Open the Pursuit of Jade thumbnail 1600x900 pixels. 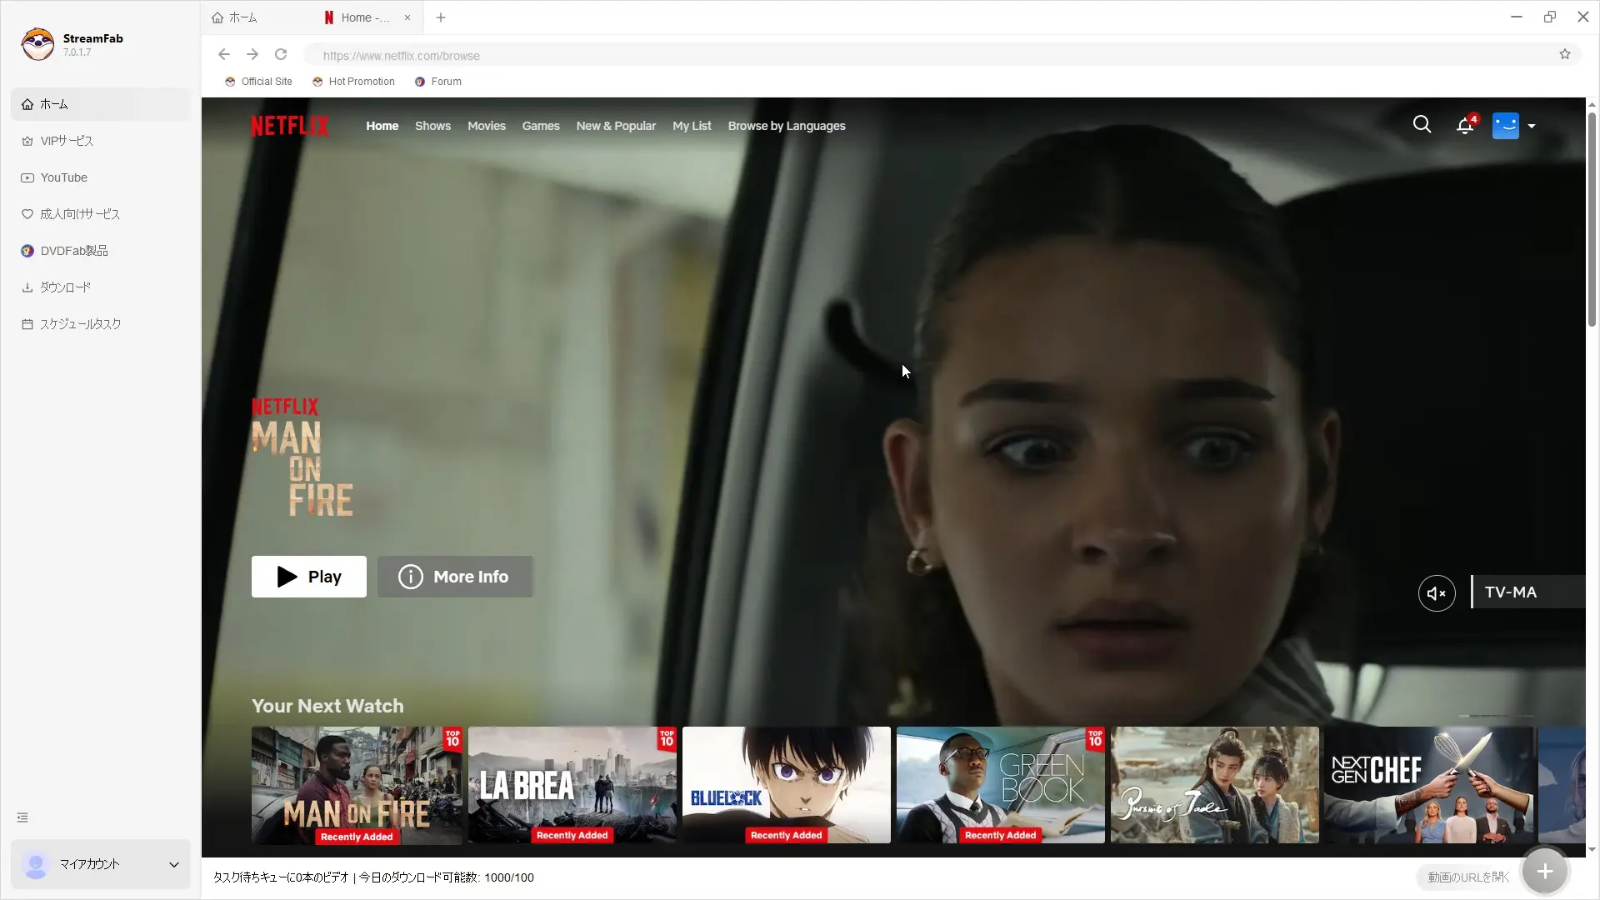pyautogui.click(x=1215, y=785)
